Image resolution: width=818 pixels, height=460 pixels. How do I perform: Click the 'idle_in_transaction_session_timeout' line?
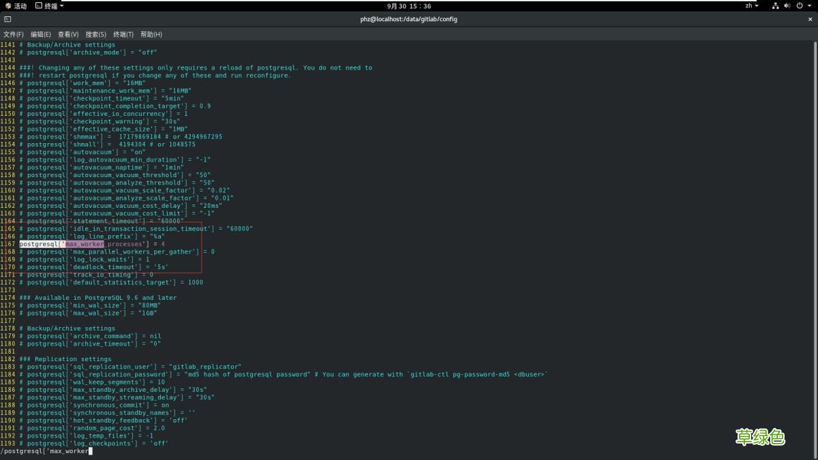pyautogui.click(x=136, y=229)
